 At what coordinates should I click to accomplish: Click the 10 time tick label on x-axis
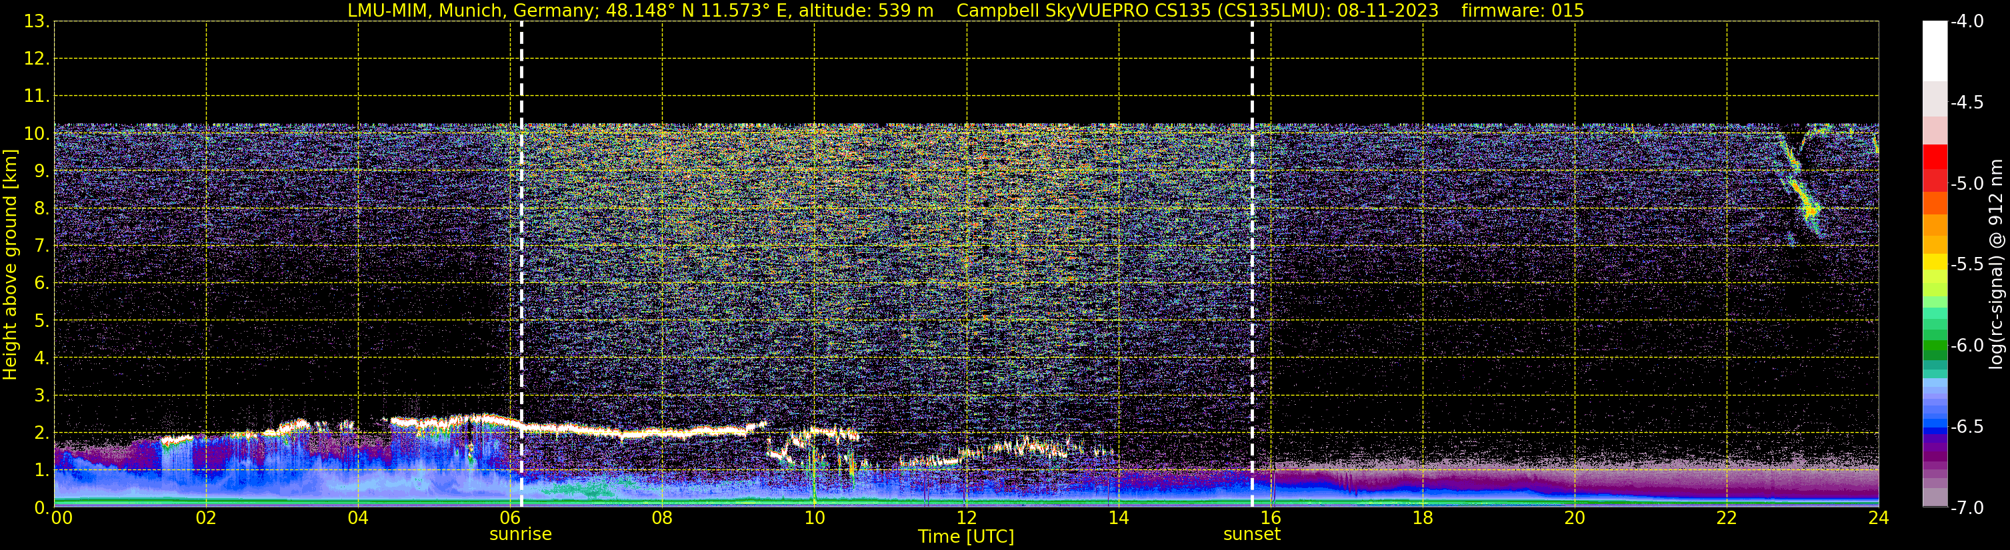pos(815,518)
